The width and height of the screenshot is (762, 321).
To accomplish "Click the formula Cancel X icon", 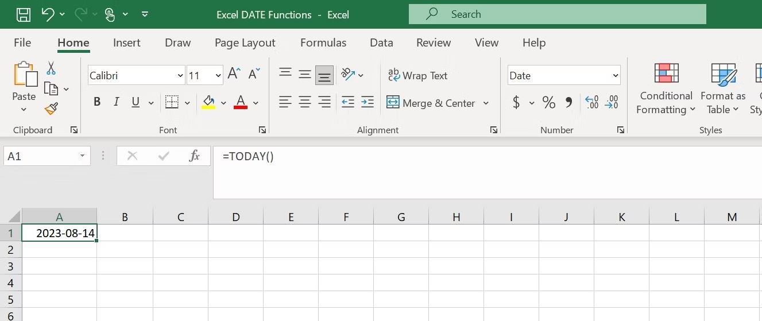I will (x=132, y=156).
